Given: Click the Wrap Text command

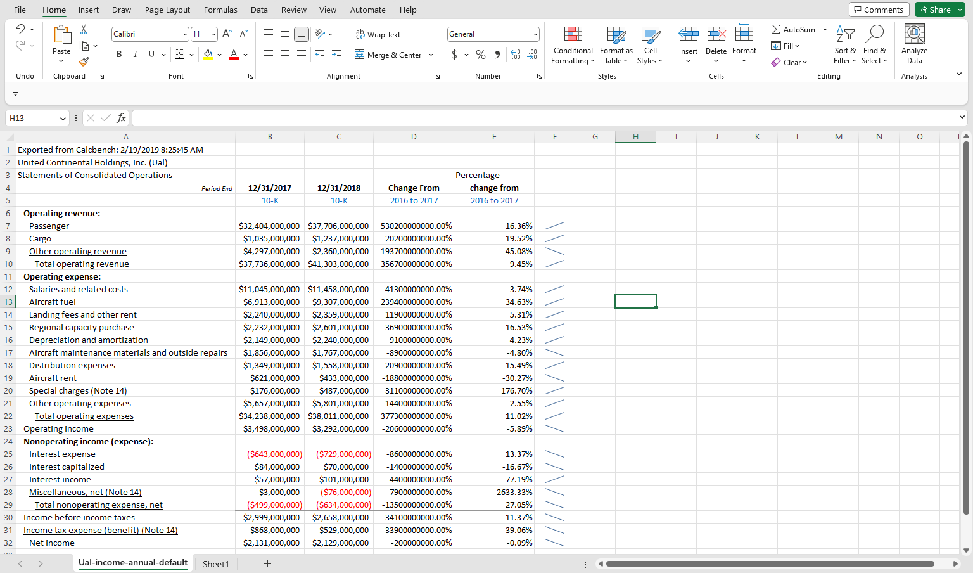Looking at the screenshot, I should point(378,34).
